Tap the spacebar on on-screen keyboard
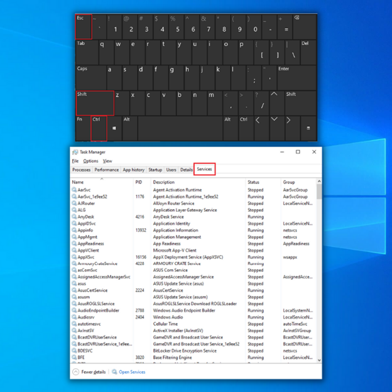 click(180, 129)
